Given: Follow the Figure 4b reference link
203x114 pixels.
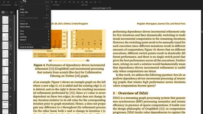Looking at the screenshot, I should pos(154,50).
